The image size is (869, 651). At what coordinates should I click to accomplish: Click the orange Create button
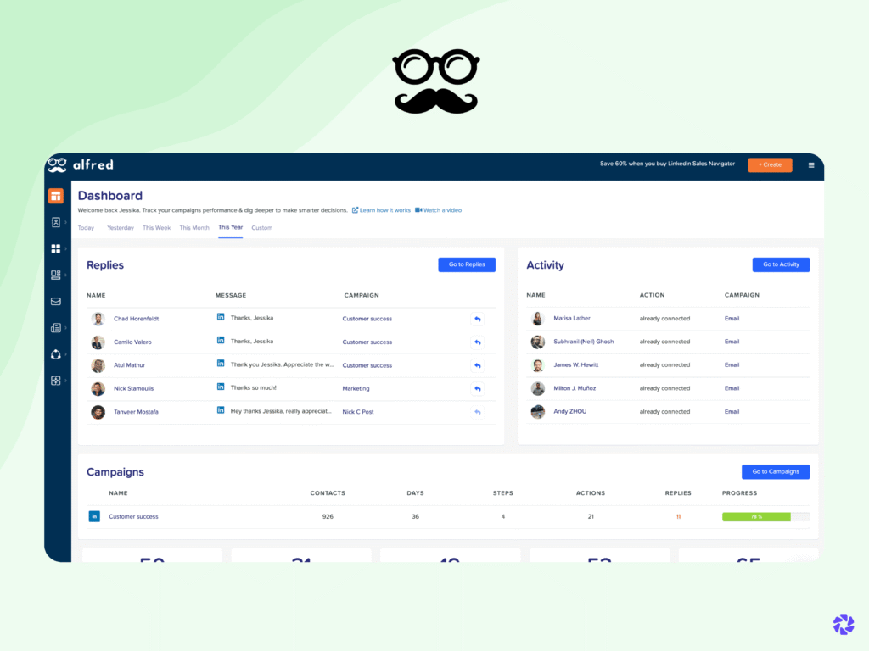click(770, 164)
